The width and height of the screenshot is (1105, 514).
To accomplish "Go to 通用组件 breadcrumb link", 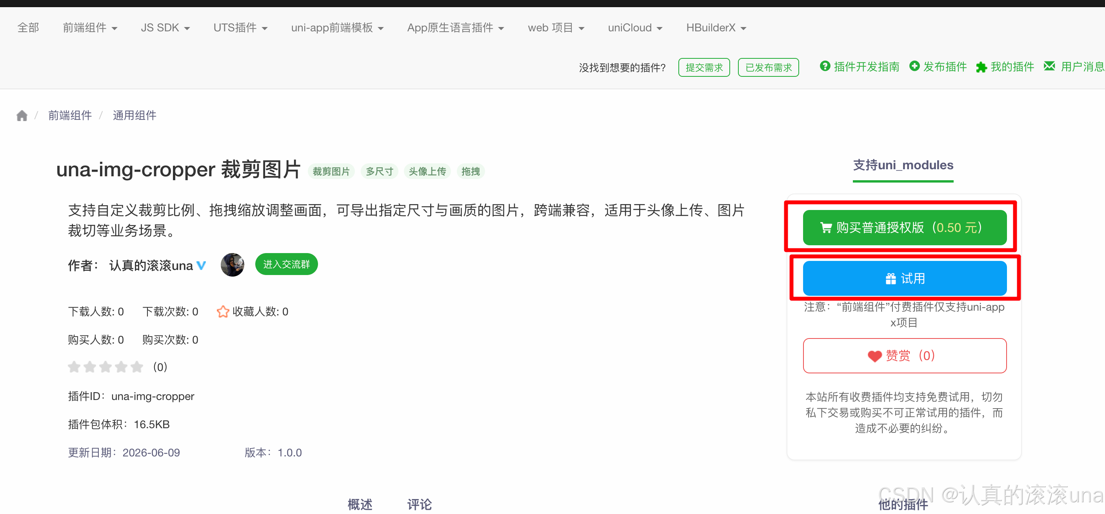I will 134,115.
